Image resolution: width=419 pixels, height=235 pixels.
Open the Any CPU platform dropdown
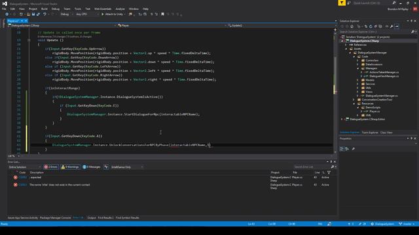(86, 14)
